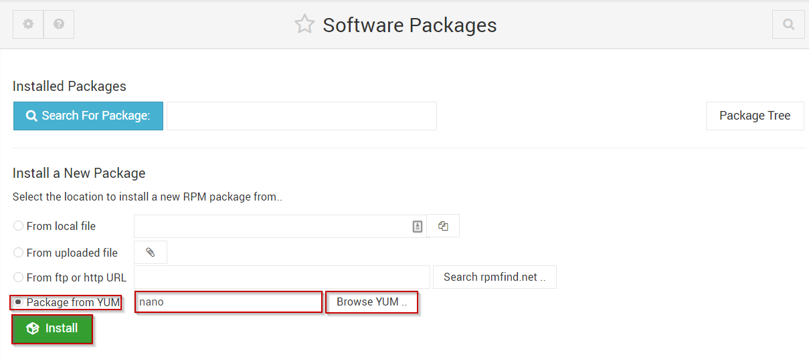The height and width of the screenshot is (359, 809).
Task: Choose From ftp or http URL option
Action: [x=18, y=277]
